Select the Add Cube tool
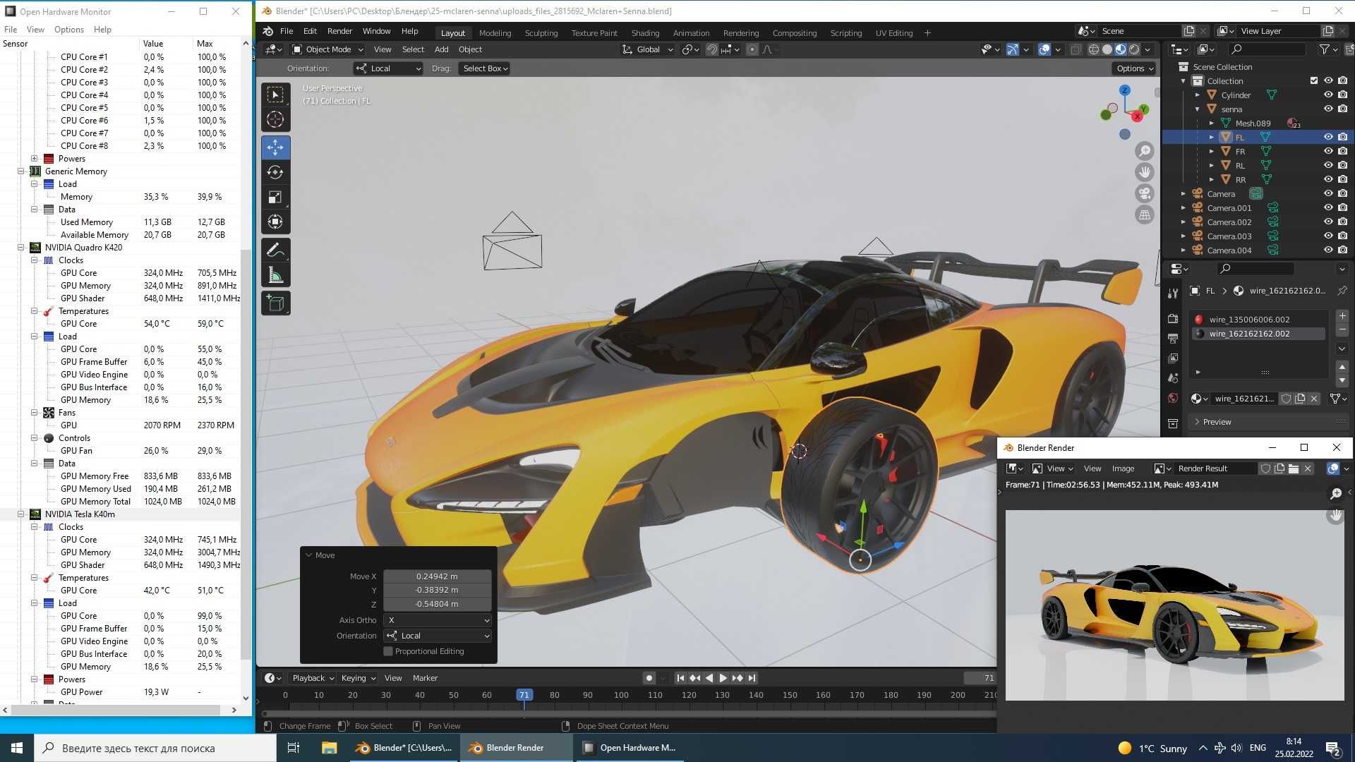 point(275,303)
